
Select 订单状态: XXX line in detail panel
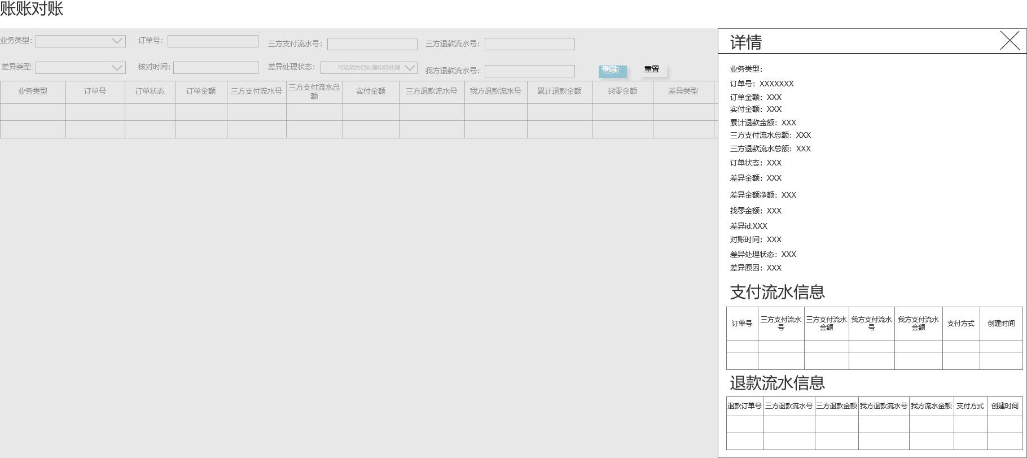click(756, 163)
